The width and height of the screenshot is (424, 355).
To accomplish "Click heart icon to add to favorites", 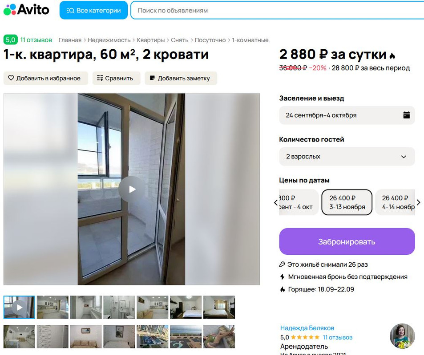I will (x=11, y=78).
